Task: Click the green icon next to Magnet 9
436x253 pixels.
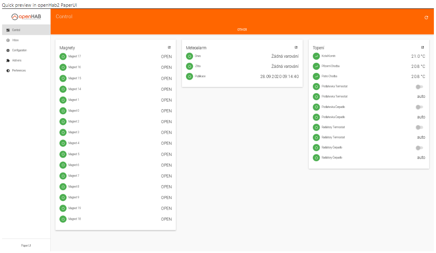Action: [x=63, y=198]
